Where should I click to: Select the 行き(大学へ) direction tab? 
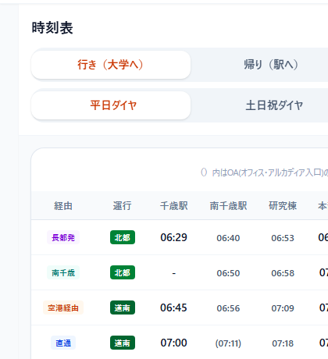click(111, 65)
